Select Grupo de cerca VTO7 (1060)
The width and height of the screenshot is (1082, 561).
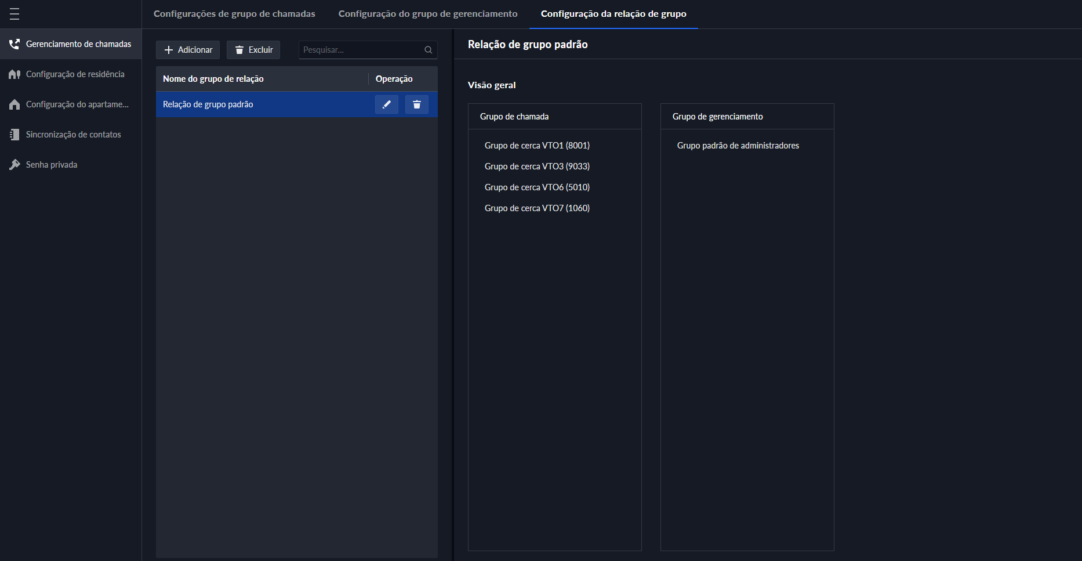[x=537, y=208]
